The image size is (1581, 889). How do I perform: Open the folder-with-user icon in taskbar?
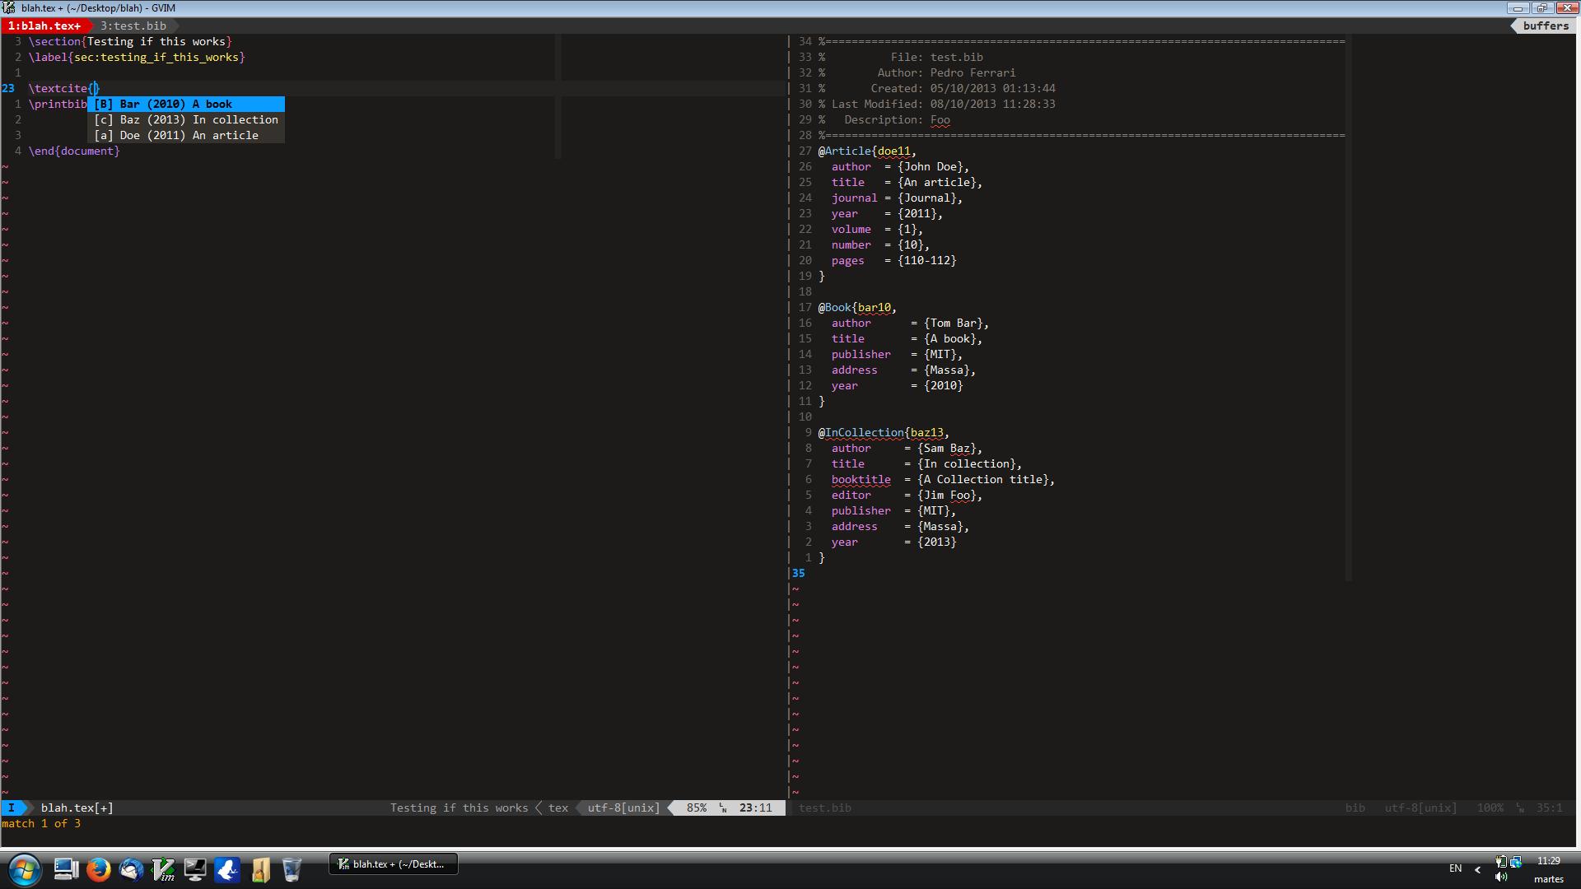point(260,869)
